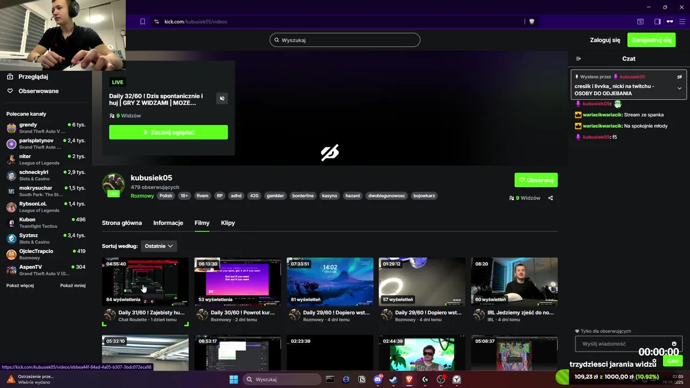Click the Polish language tag

pyautogui.click(x=166, y=196)
